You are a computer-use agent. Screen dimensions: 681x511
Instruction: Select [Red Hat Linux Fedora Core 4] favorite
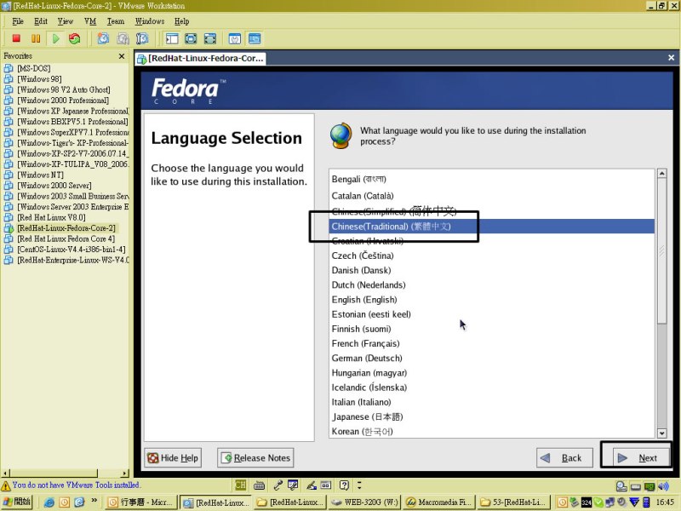(66, 239)
